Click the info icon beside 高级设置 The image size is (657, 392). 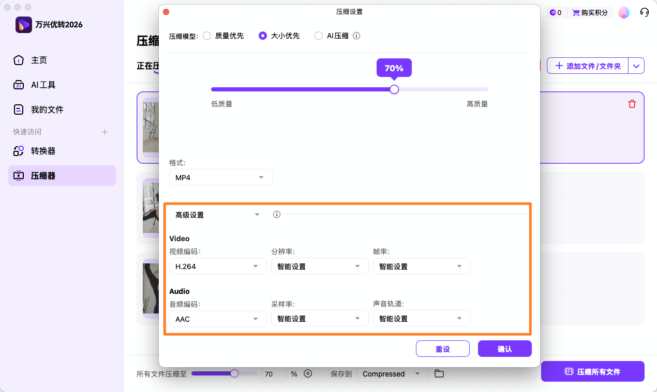coord(276,214)
